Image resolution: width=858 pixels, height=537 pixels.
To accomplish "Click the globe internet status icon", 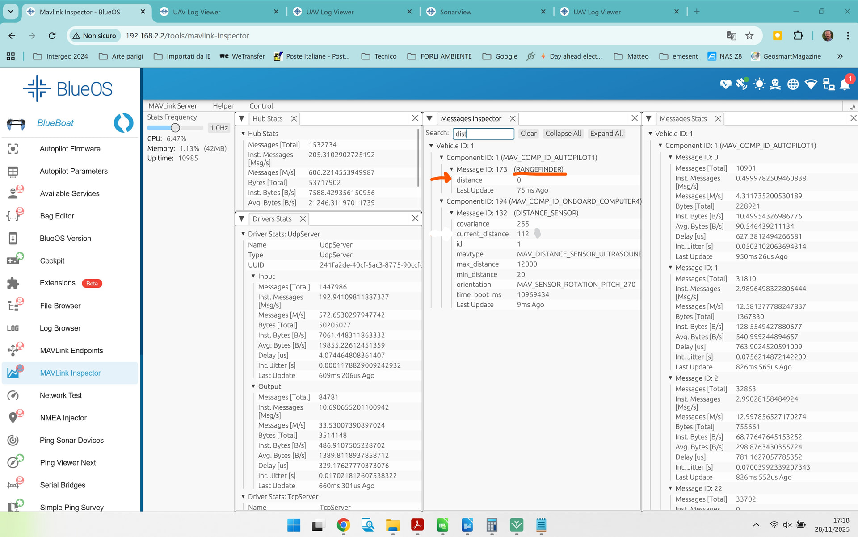I will [793, 84].
